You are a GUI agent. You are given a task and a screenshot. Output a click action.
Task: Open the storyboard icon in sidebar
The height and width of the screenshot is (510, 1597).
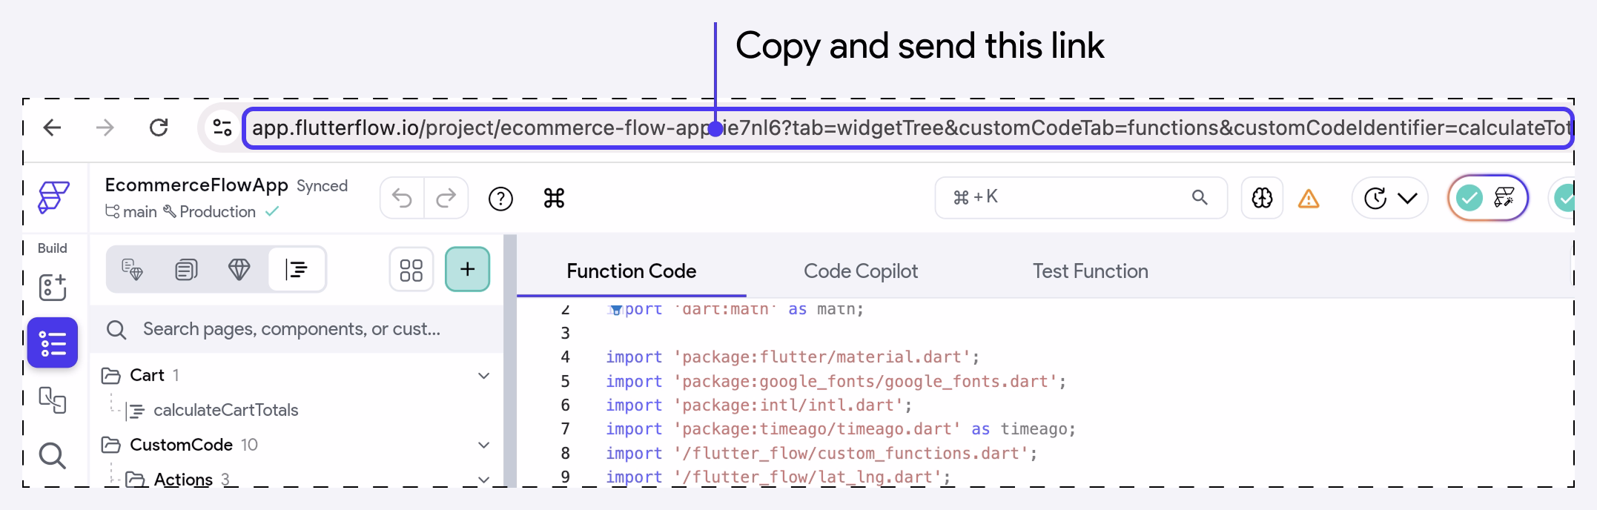click(x=53, y=400)
